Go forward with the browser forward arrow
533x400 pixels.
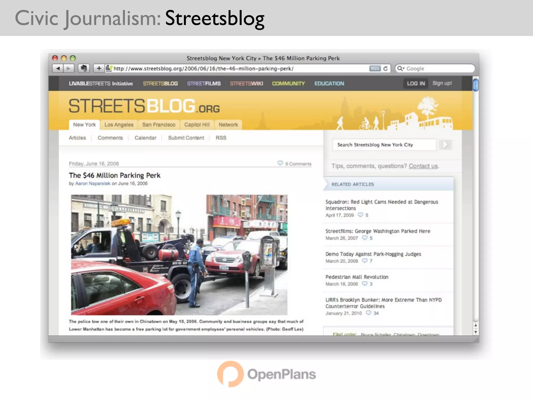click(x=69, y=68)
